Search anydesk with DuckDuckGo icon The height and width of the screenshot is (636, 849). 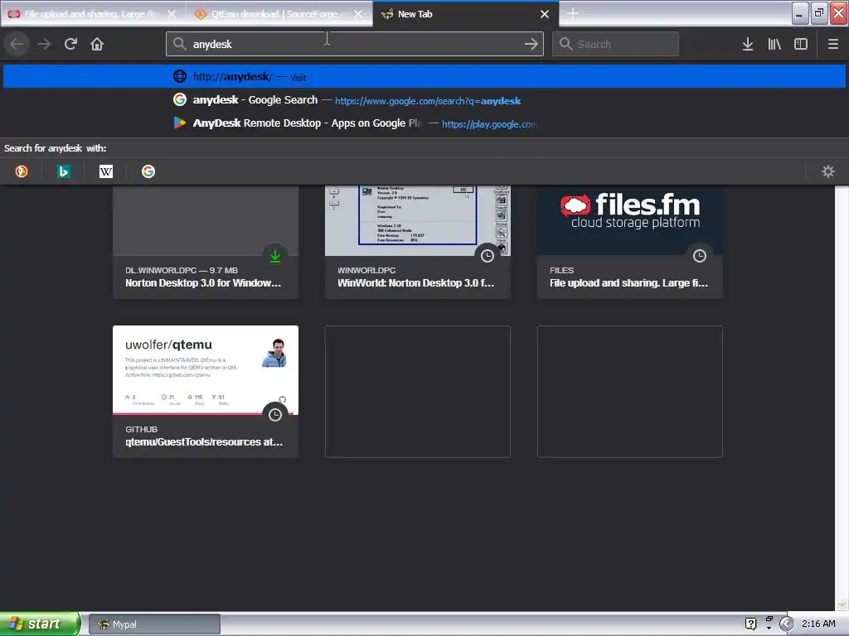[22, 171]
